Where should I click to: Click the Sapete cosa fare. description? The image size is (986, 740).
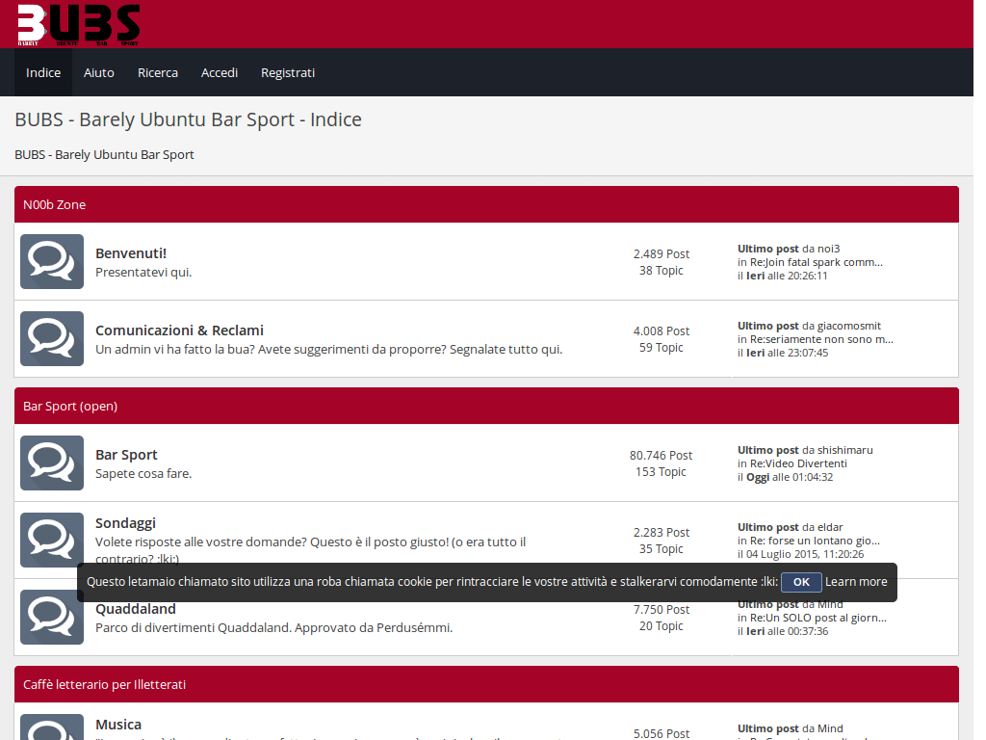tap(143, 474)
